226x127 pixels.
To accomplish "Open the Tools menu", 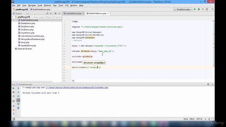I will pos(61,6).
